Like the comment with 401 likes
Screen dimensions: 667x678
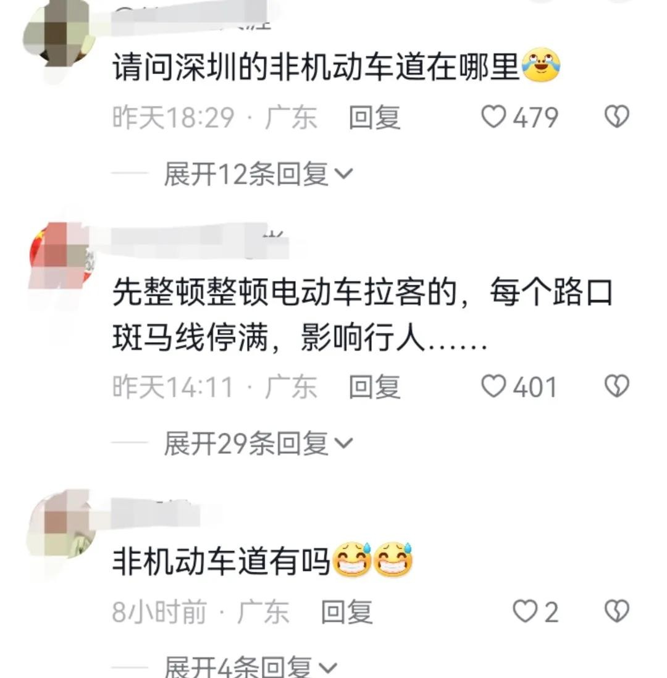click(x=493, y=386)
